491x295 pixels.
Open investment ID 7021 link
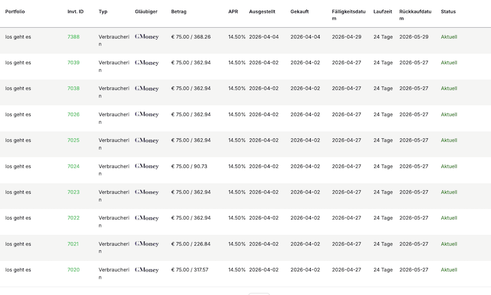tap(73, 244)
